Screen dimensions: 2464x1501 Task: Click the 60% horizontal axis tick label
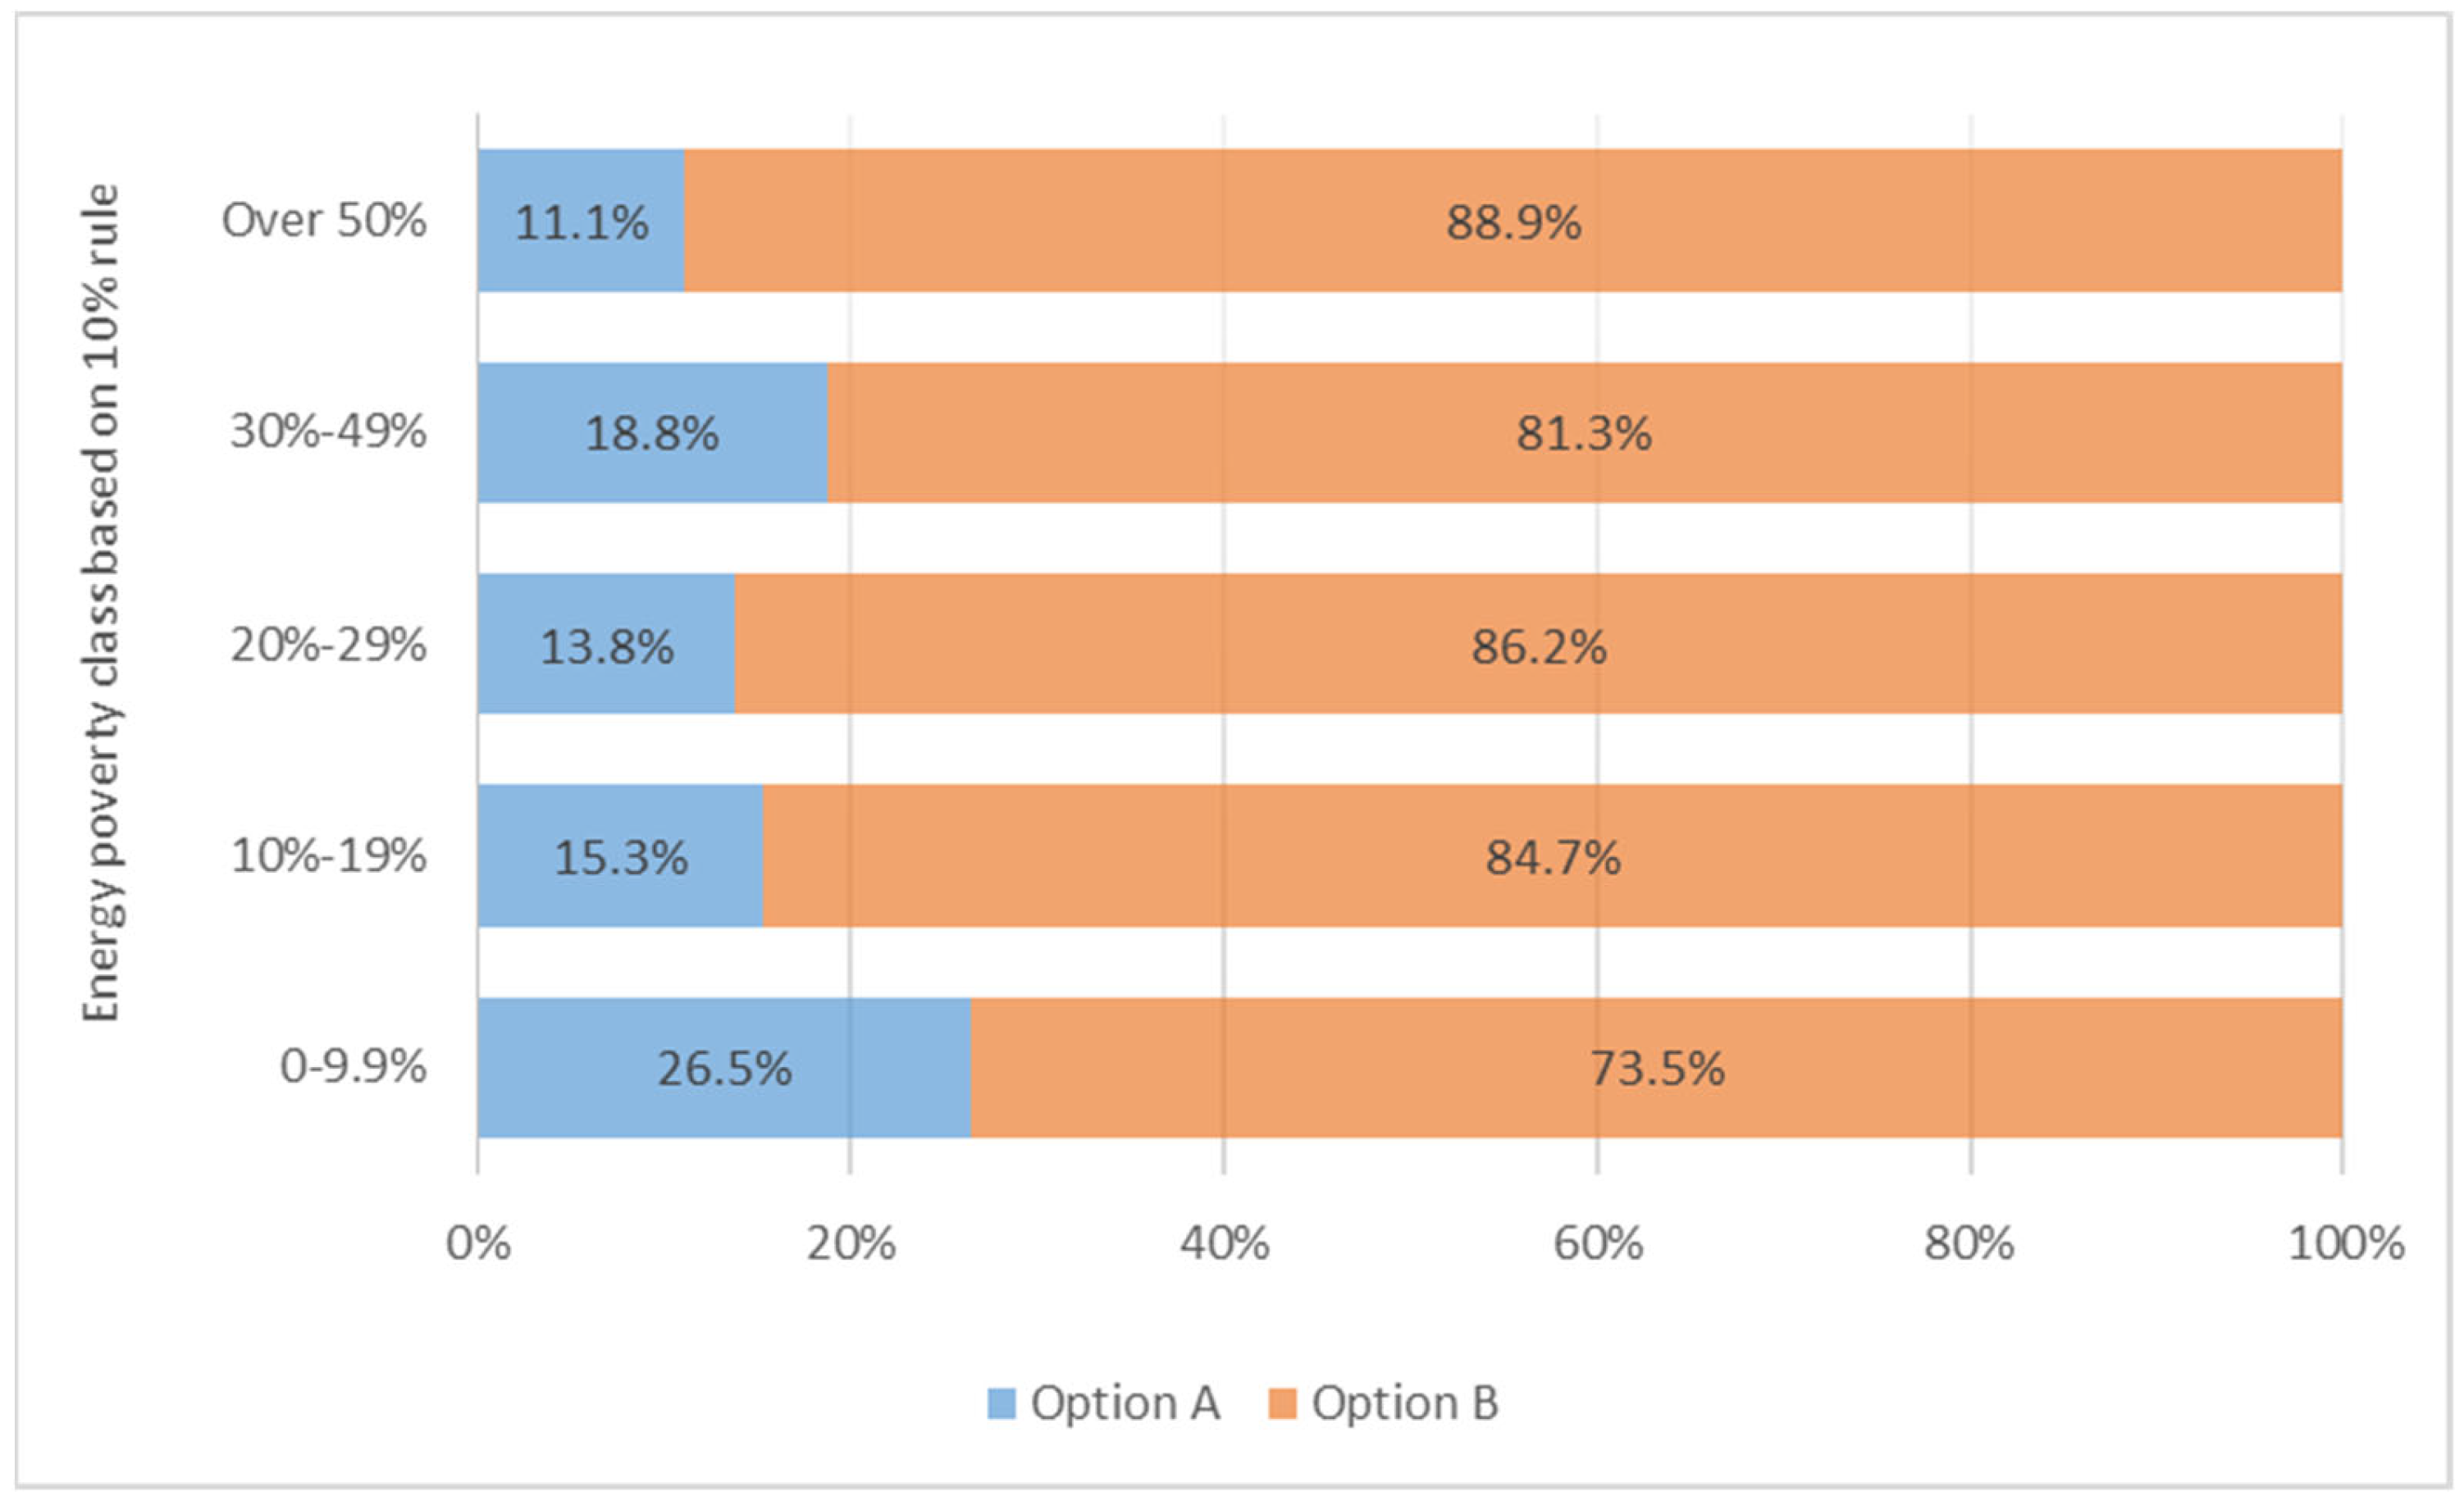tap(1598, 1244)
